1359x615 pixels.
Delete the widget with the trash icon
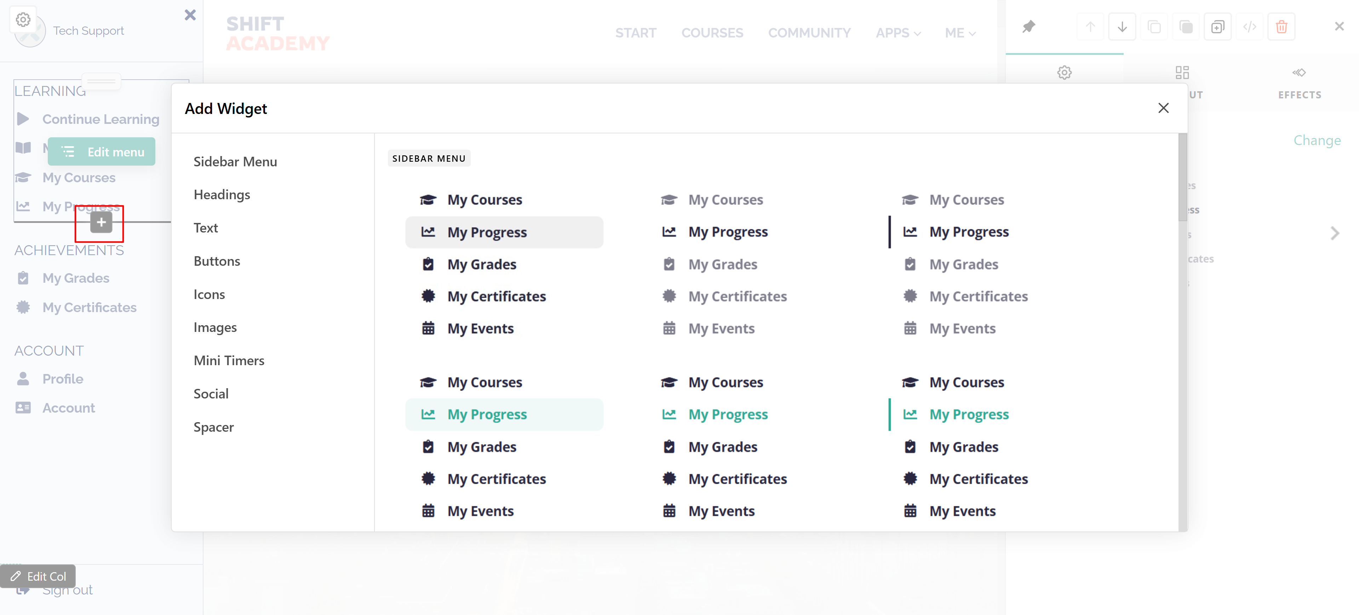tap(1281, 27)
